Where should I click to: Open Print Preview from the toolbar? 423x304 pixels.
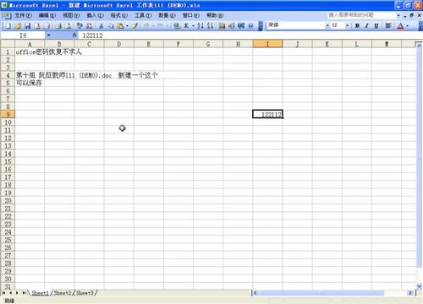coord(68,26)
